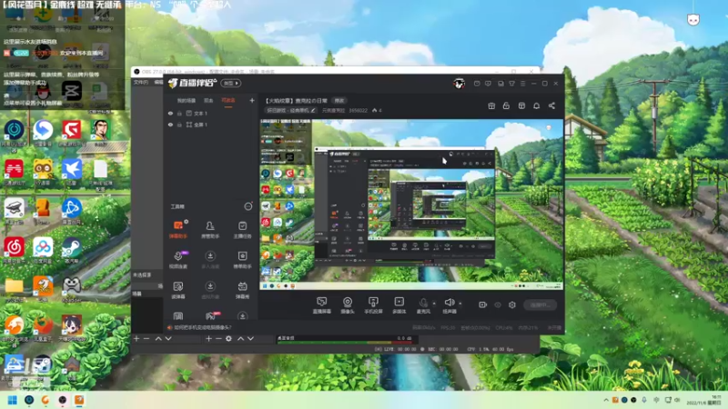Expand the speaker dropdown arrow
The height and width of the screenshot is (409, 728).
tap(460, 304)
